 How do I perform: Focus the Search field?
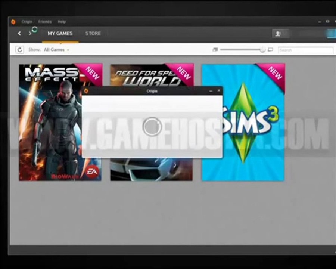tap(306, 50)
